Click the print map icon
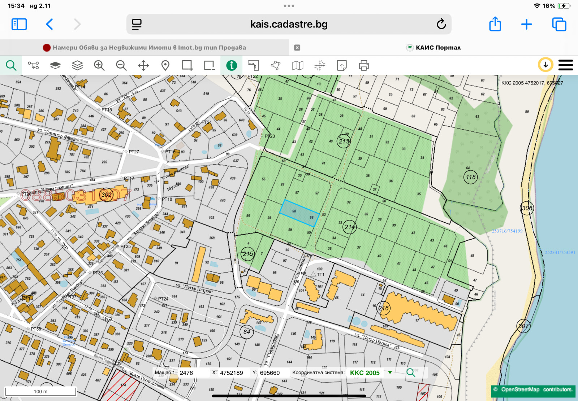Screen dimensions: 578x401 [364, 65]
